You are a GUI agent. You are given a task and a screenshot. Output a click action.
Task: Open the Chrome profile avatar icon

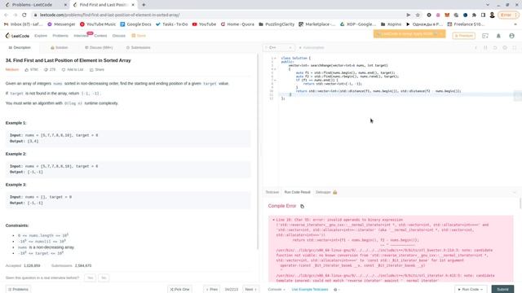tap(492, 15)
